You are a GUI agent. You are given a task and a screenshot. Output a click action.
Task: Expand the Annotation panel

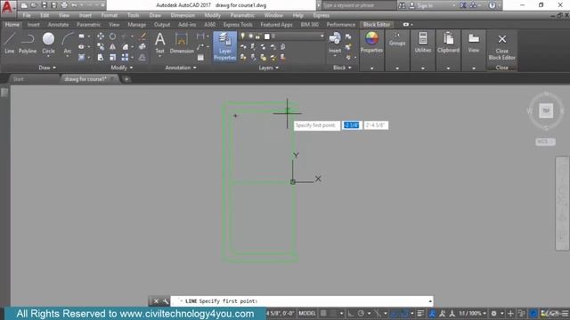(181, 68)
